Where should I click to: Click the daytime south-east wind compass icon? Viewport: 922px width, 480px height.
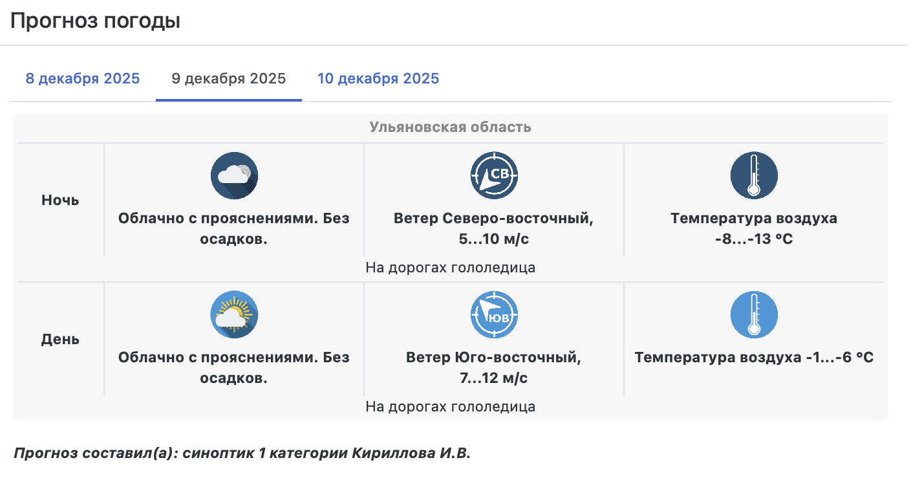coord(494,315)
